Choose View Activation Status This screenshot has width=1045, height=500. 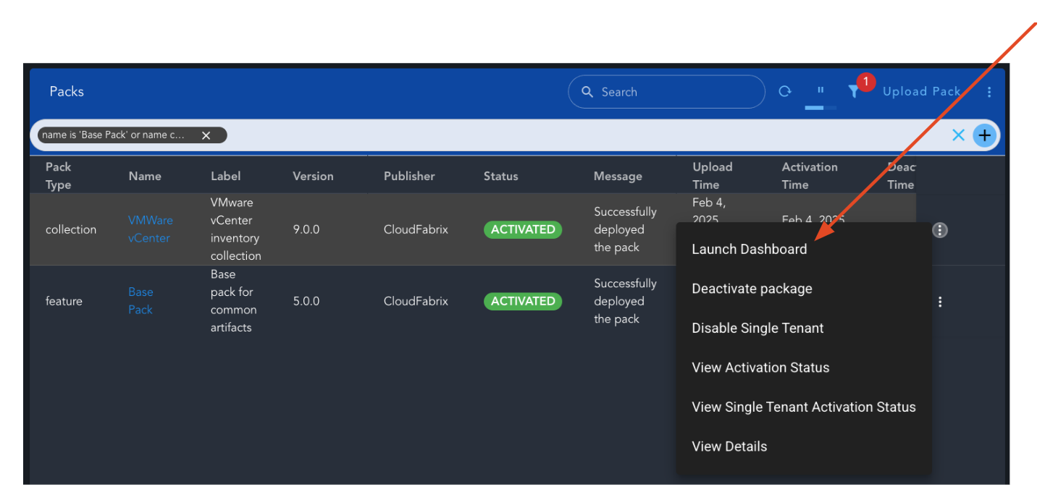(760, 368)
